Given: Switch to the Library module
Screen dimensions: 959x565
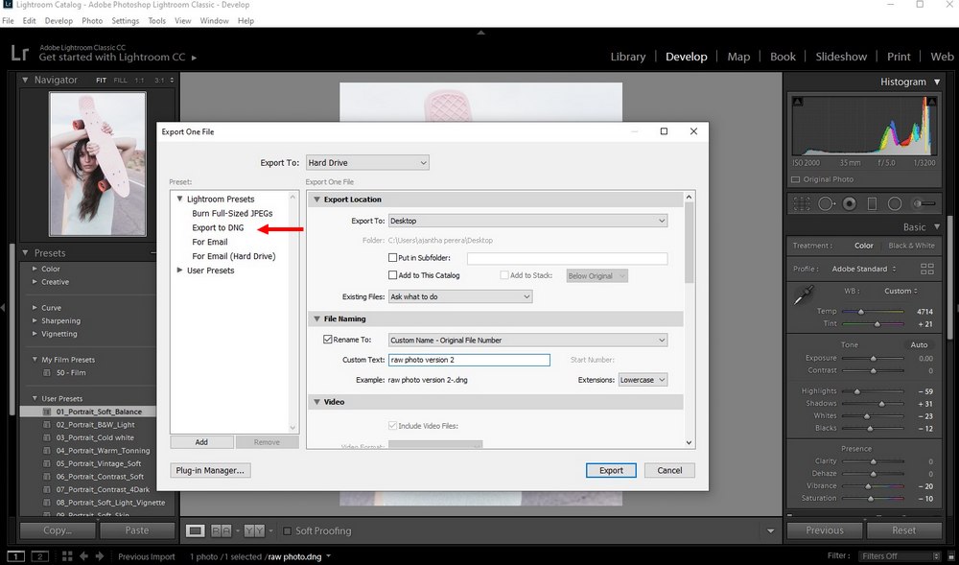Looking at the screenshot, I should 628,57.
